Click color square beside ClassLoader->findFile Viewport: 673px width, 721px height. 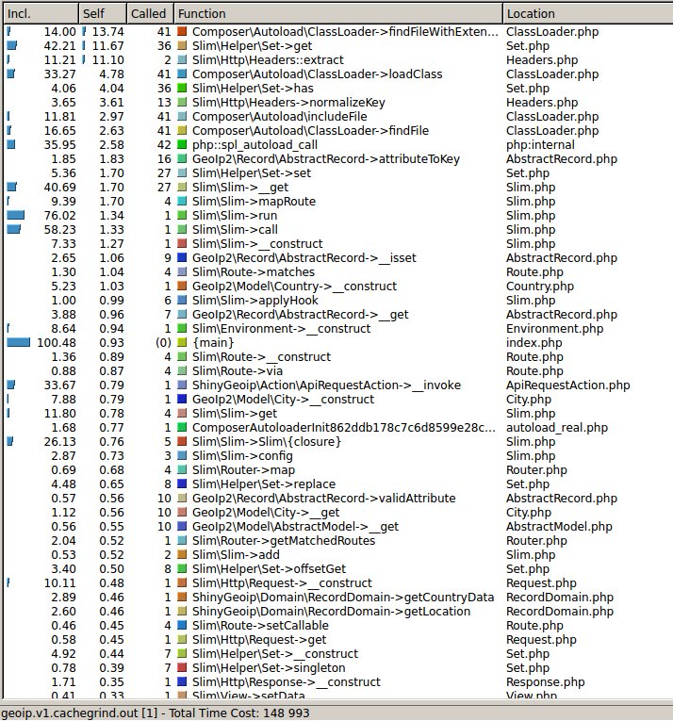[x=182, y=131]
